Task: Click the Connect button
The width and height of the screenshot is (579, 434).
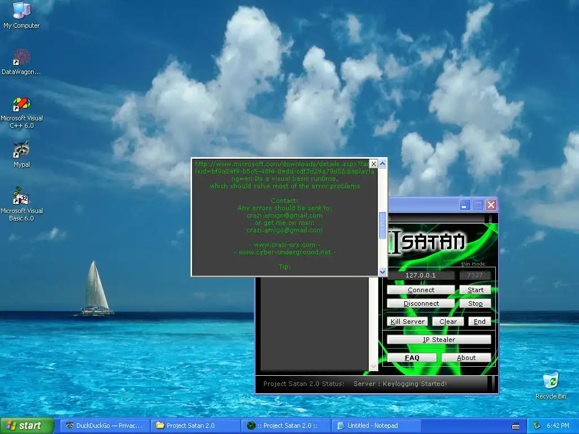Action: pos(421,290)
